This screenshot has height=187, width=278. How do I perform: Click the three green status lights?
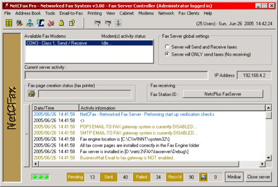click(40, 177)
